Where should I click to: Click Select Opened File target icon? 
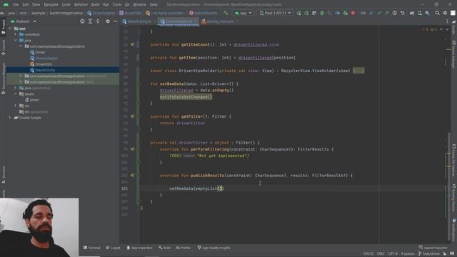82,21
